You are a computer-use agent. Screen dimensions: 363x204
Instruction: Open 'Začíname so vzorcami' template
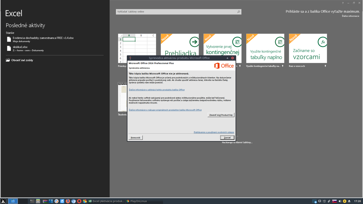308,48
